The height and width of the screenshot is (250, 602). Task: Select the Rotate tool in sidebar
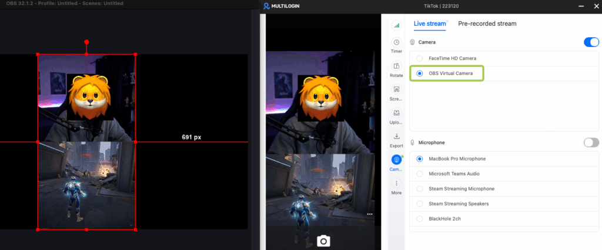tap(397, 69)
